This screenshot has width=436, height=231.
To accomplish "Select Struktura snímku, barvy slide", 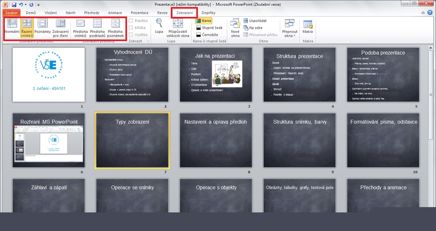I will [x=299, y=140].
